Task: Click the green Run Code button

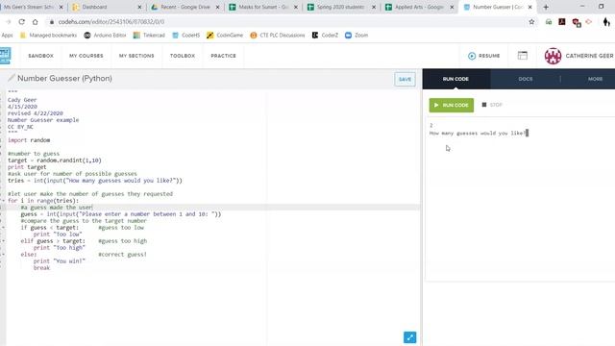Action: 451,105
